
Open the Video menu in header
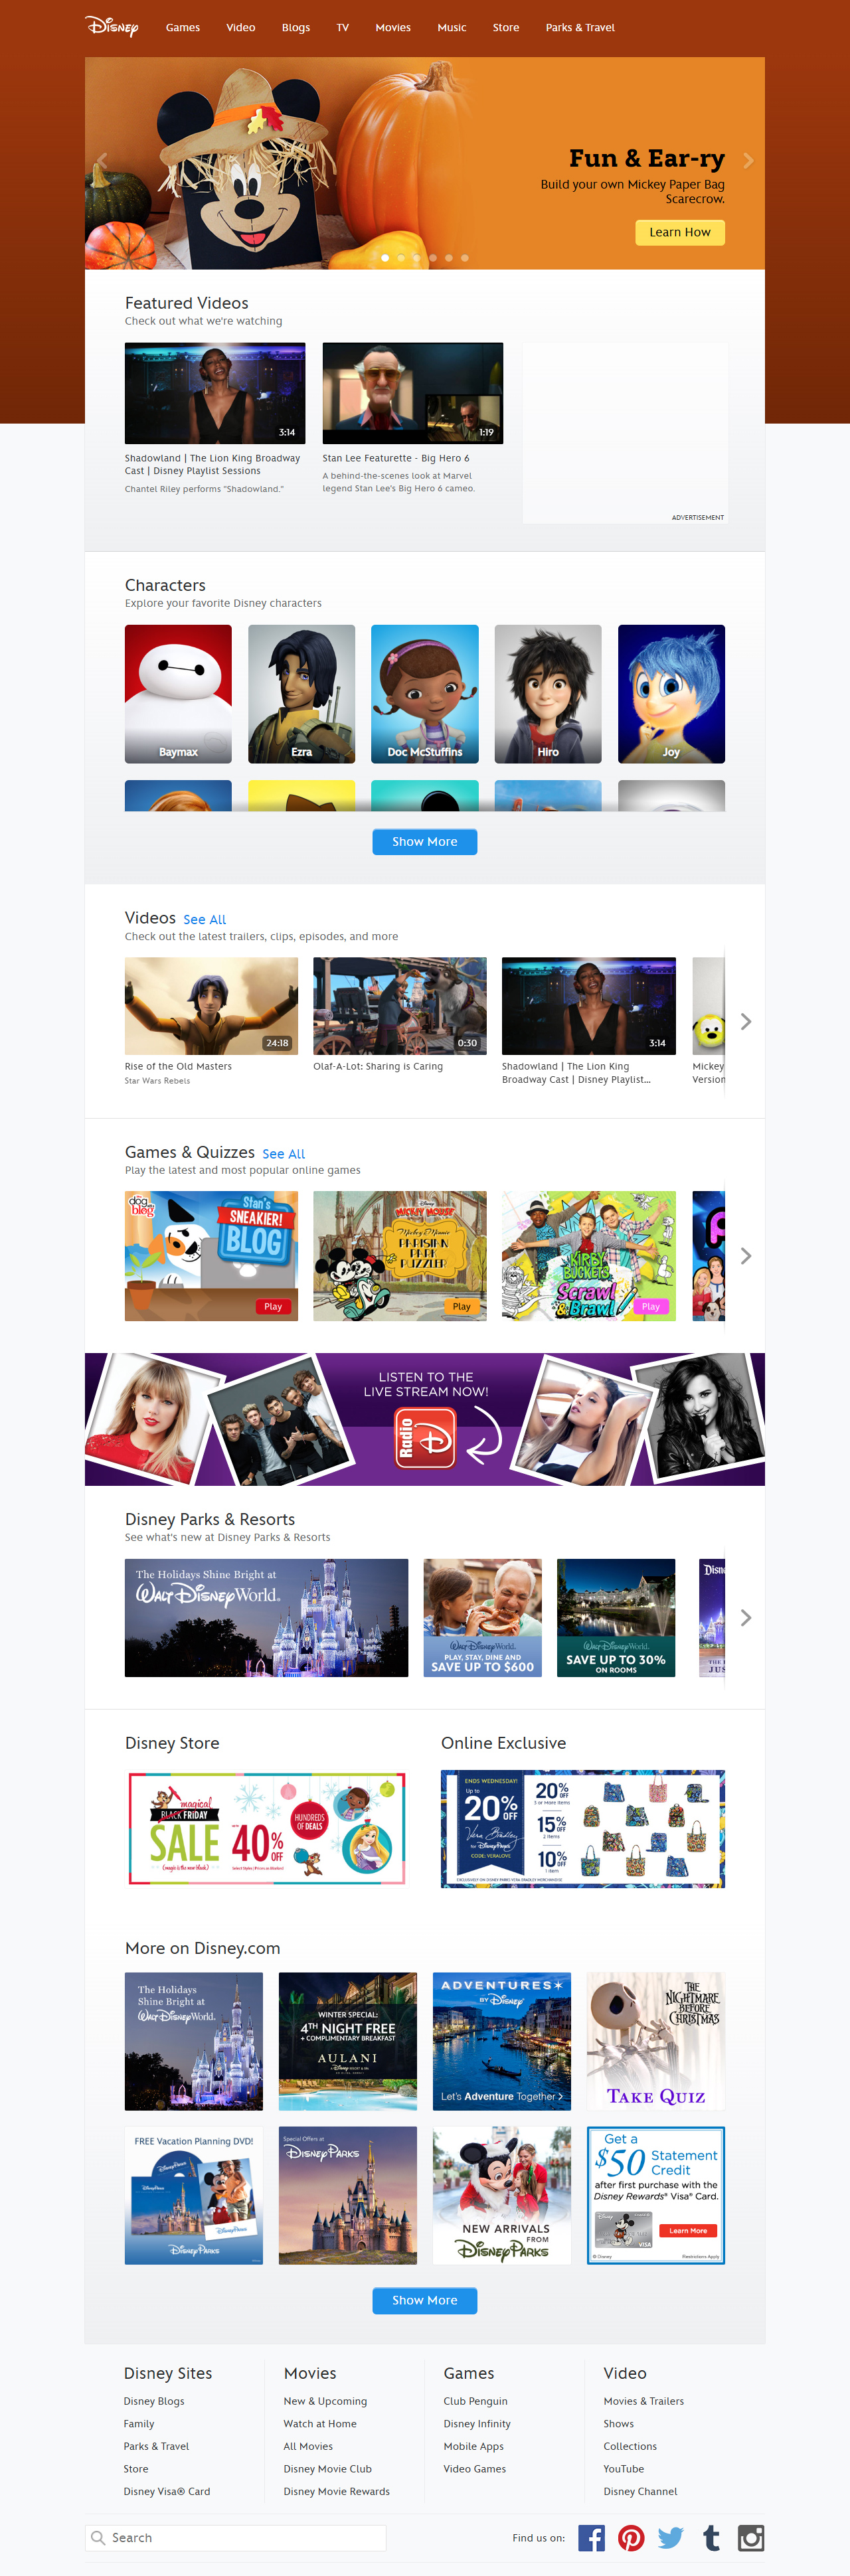coord(241,27)
